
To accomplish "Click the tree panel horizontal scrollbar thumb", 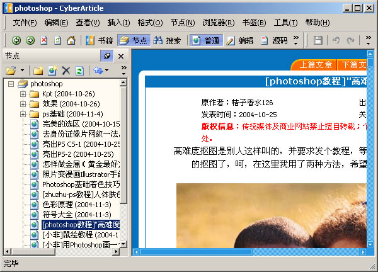I will coord(33,251).
